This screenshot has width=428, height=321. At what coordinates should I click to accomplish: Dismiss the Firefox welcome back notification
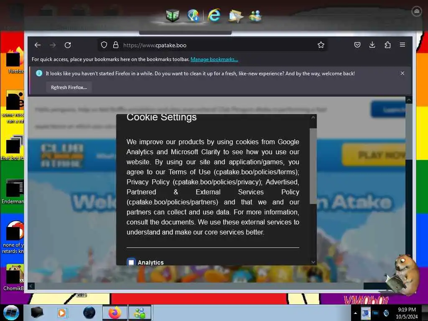click(x=403, y=73)
